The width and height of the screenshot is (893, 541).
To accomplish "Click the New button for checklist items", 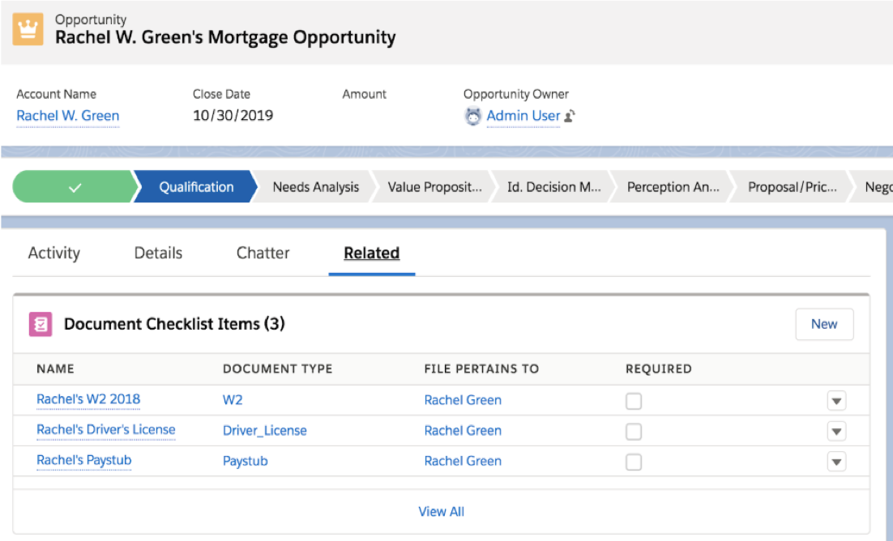I will point(824,323).
